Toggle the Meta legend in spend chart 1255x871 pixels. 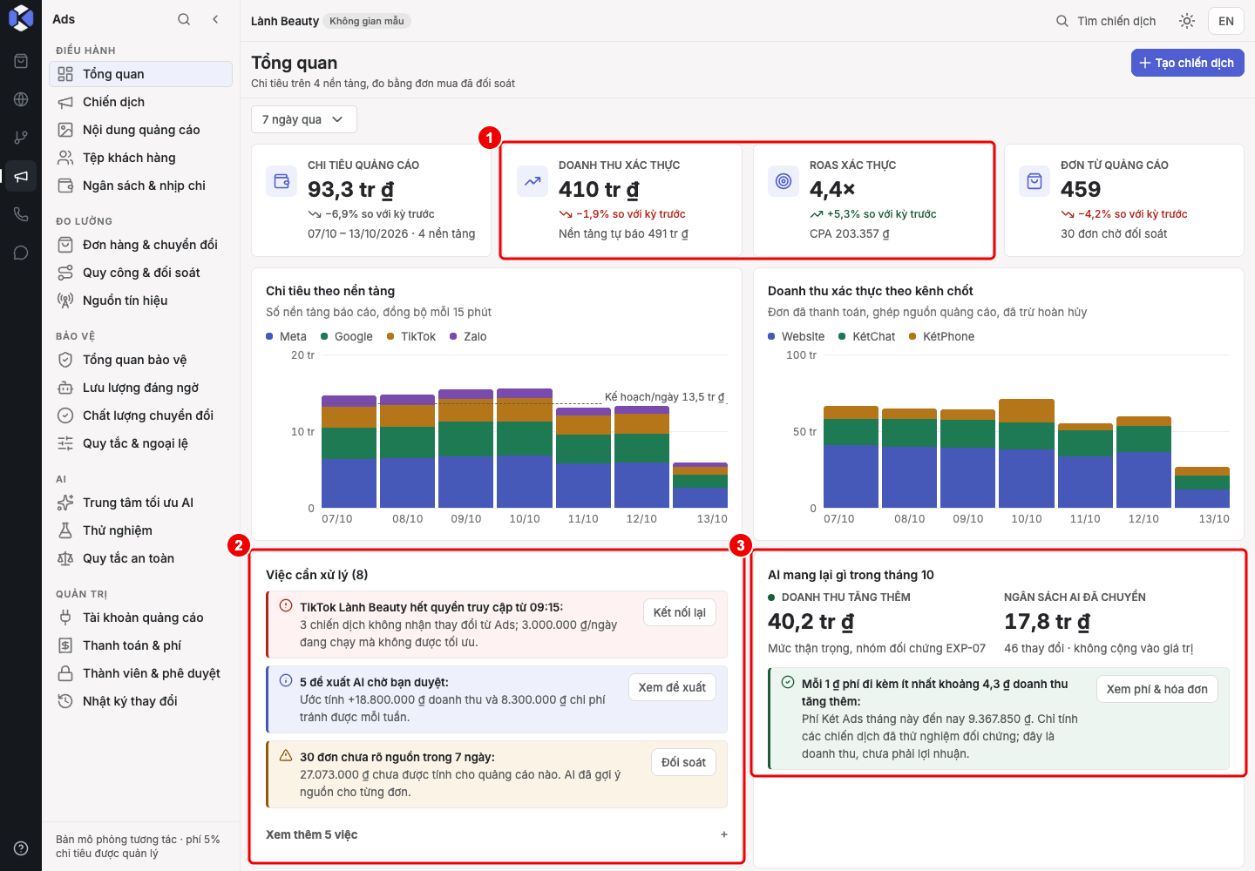[x=287, y=336]
